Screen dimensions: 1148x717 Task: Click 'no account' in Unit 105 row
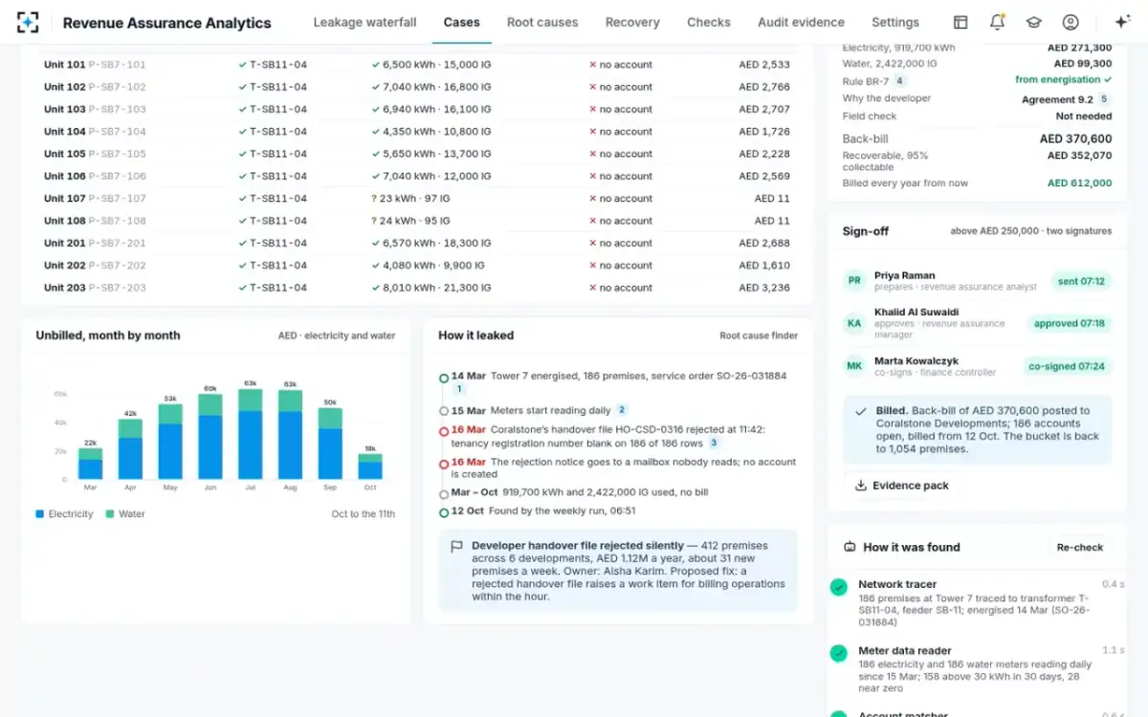(x=621, y=154)
